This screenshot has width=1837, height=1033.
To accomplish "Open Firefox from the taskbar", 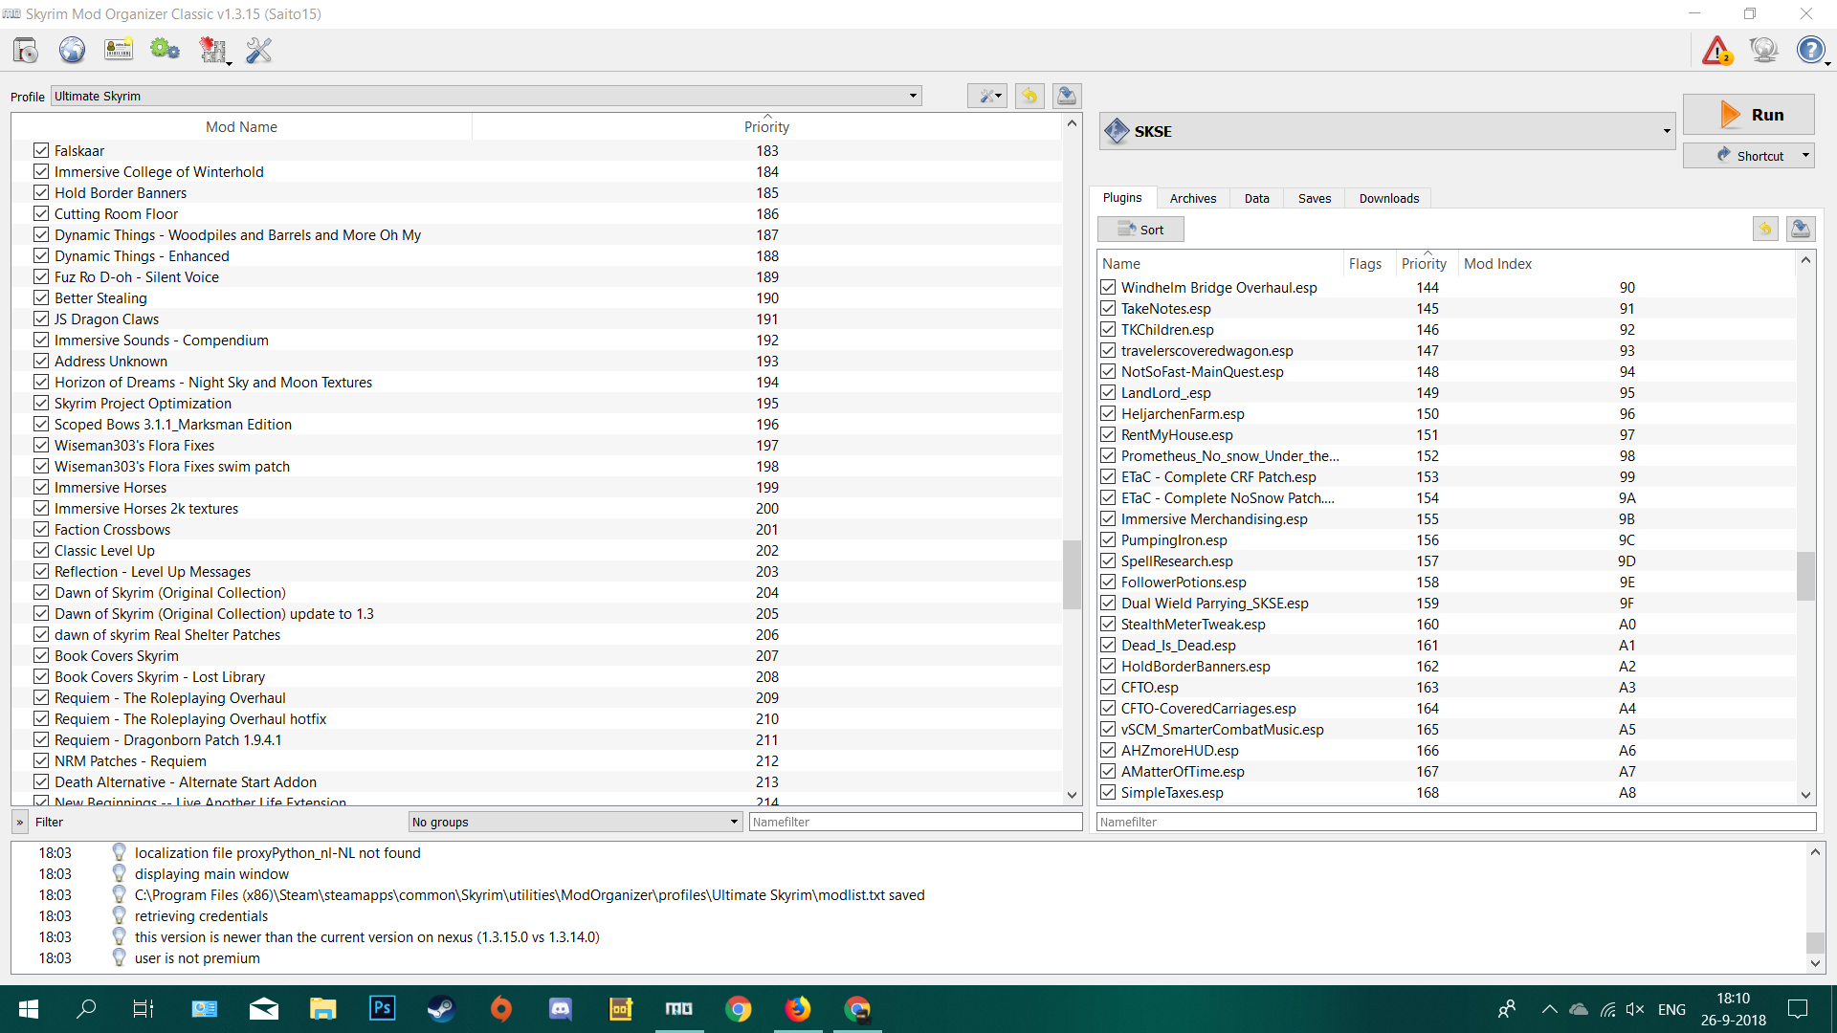I will [798, 1009].
